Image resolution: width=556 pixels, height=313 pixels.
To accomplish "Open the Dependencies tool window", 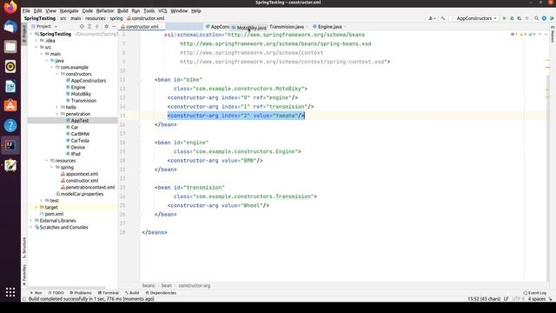I will point(161,293).
